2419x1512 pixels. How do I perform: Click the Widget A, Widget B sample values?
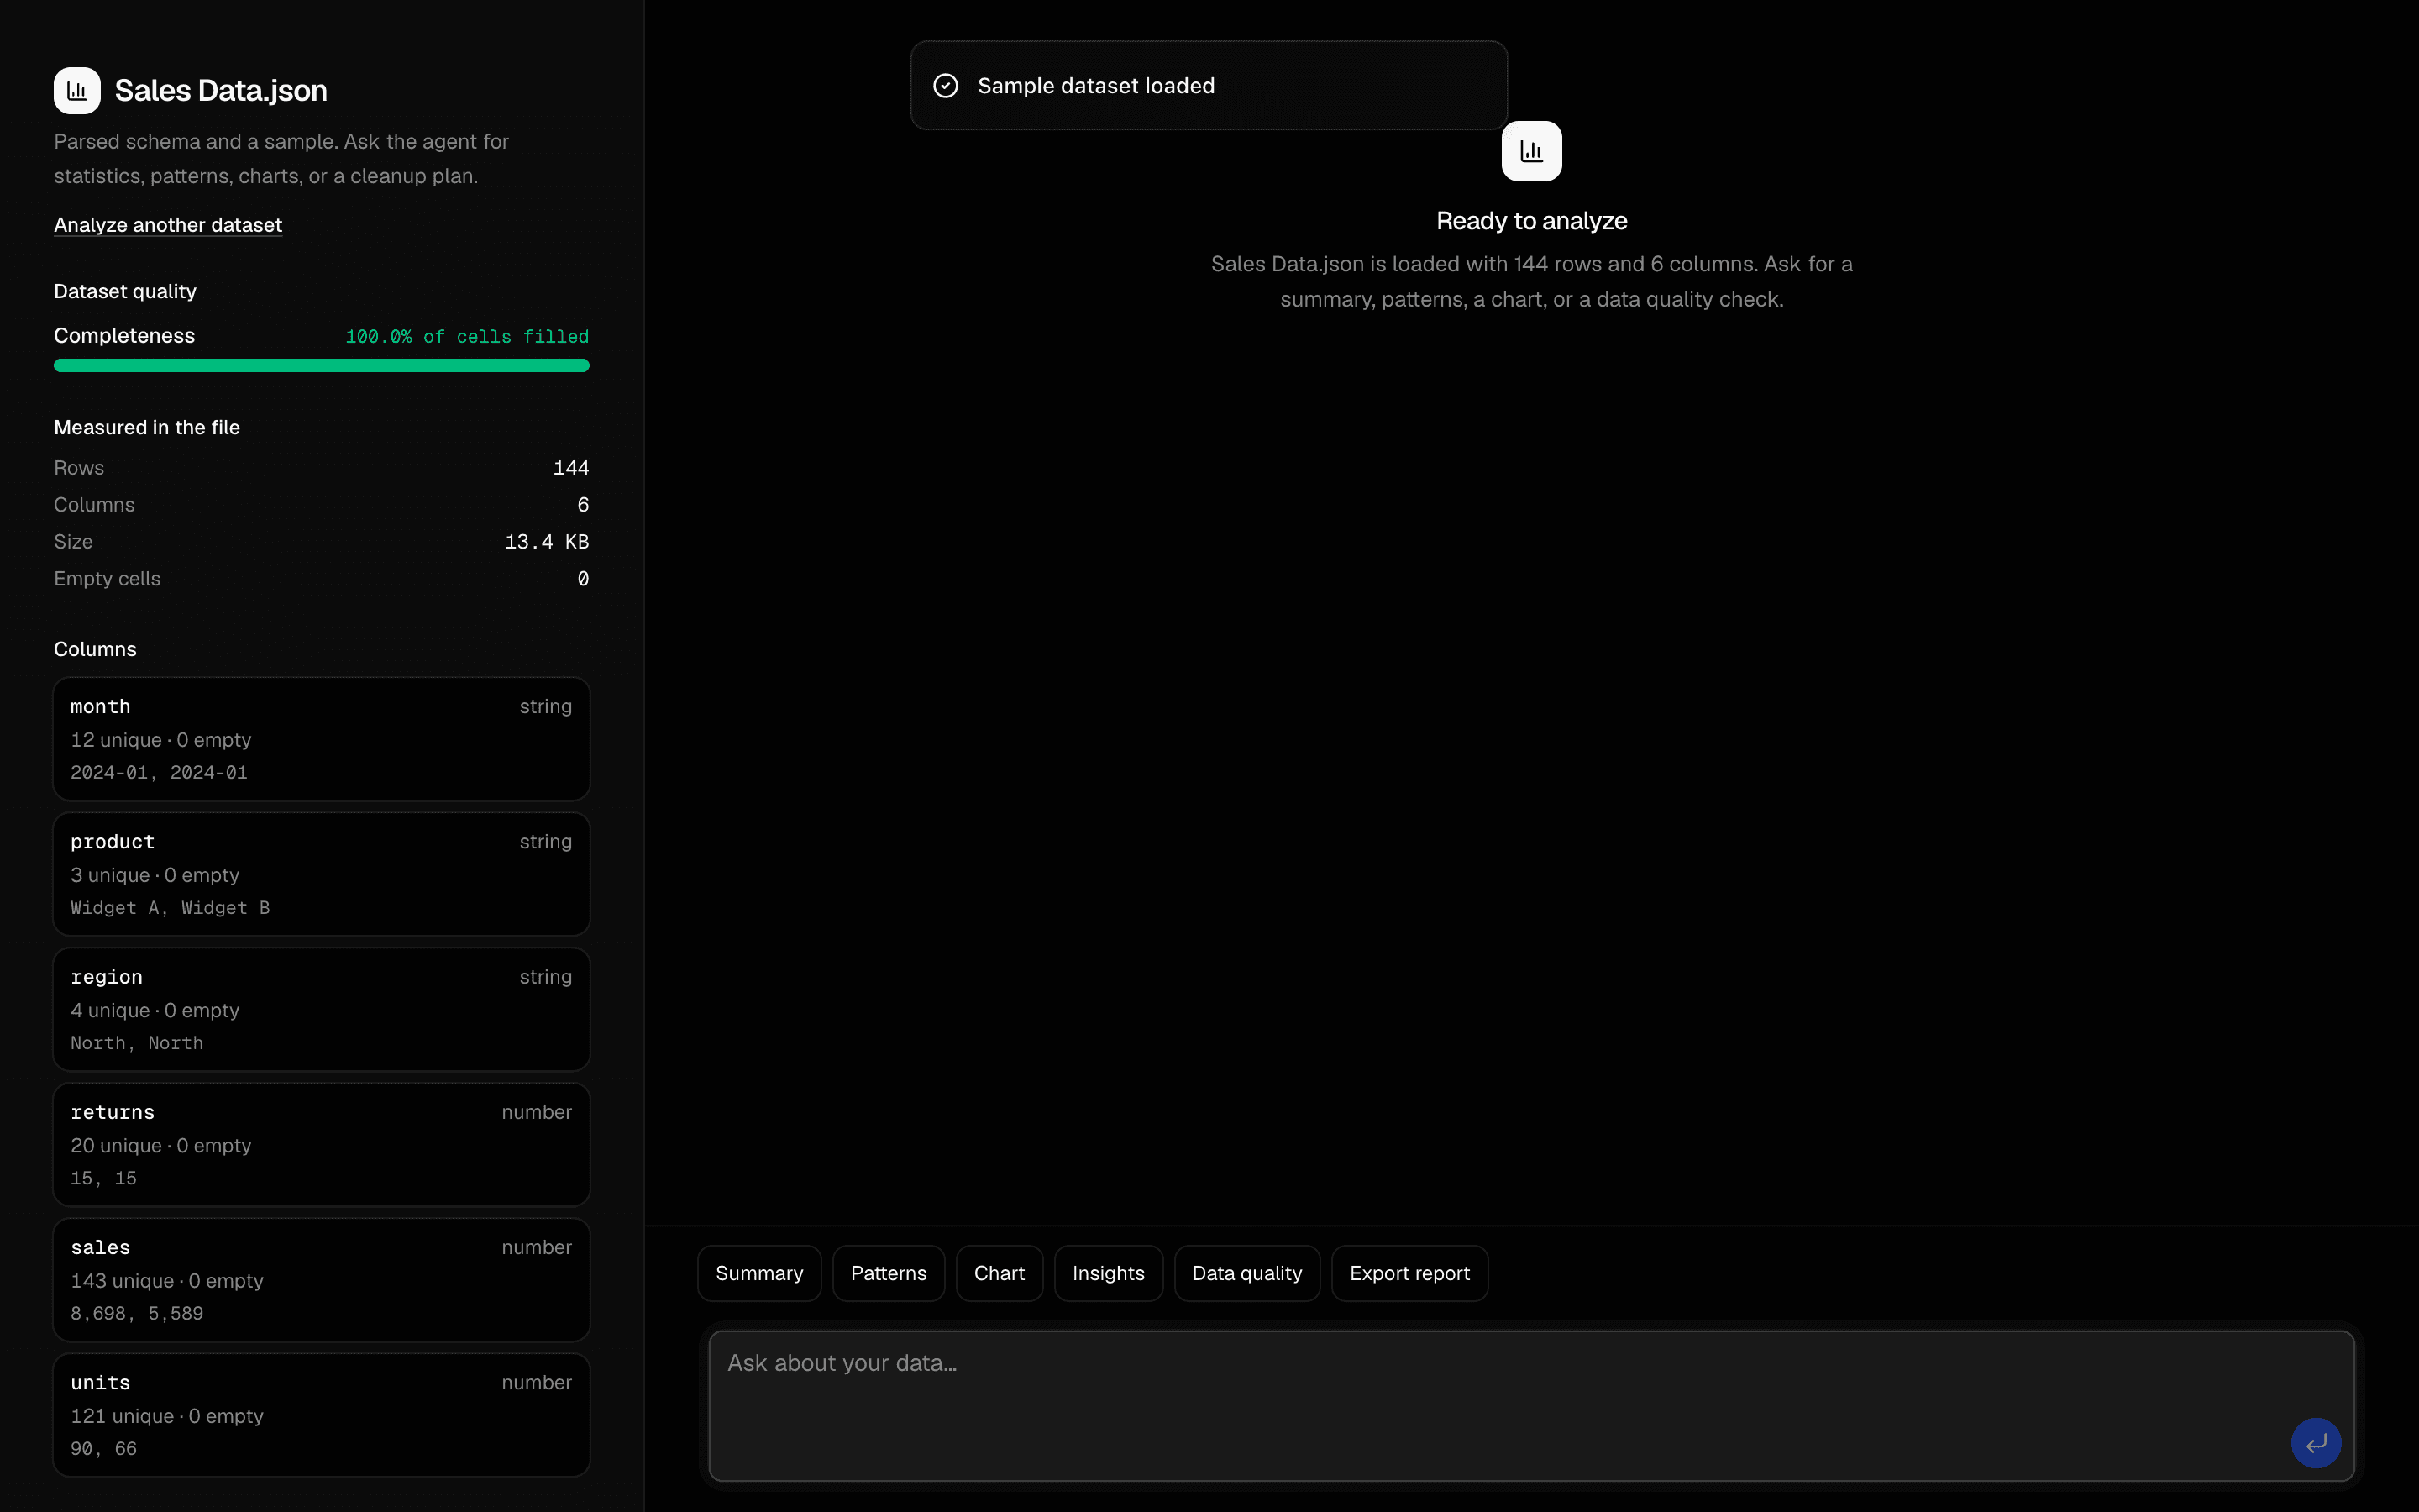[170, 908]
